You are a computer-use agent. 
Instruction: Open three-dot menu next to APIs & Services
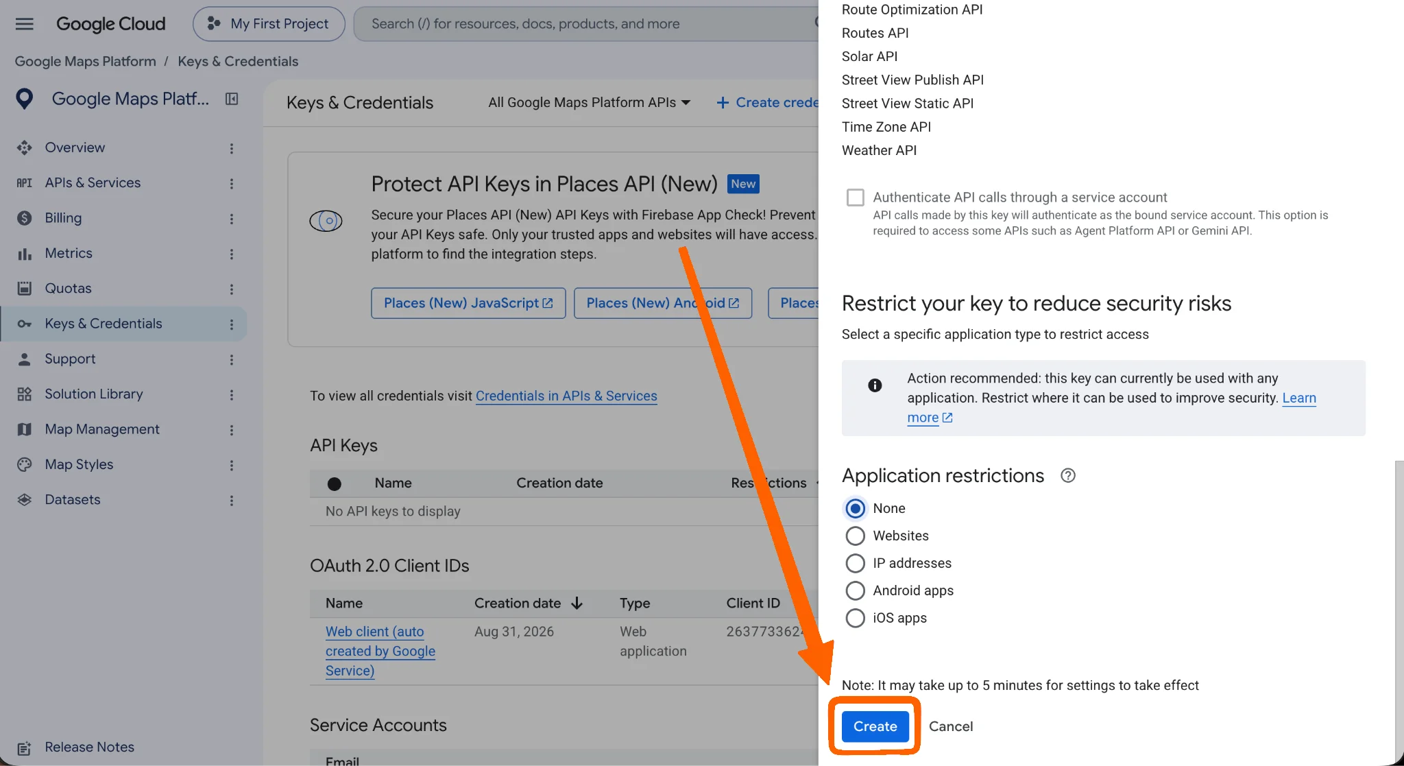coord(232,183)
